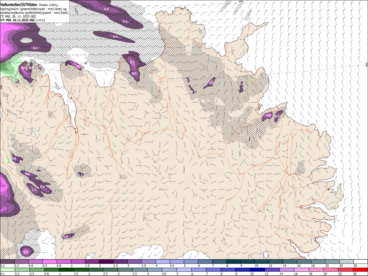Click the upper legend's 30 value
Screen dimensions: 368x276
[355, 265]
